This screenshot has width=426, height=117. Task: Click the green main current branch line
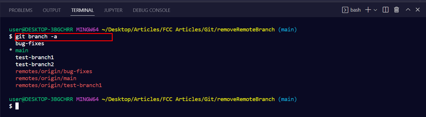22,51
